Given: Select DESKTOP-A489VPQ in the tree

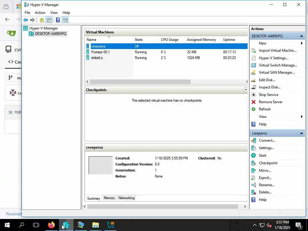Looking at the screenshot, I should tap(51, 34).
